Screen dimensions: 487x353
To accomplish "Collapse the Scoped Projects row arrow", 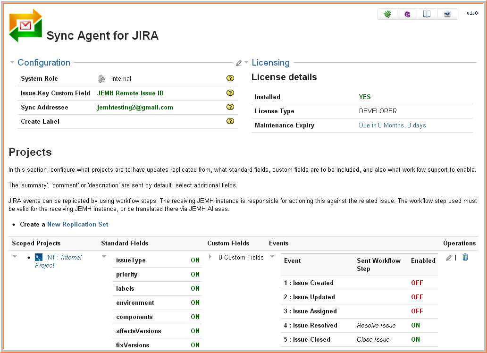I will 15,257.
